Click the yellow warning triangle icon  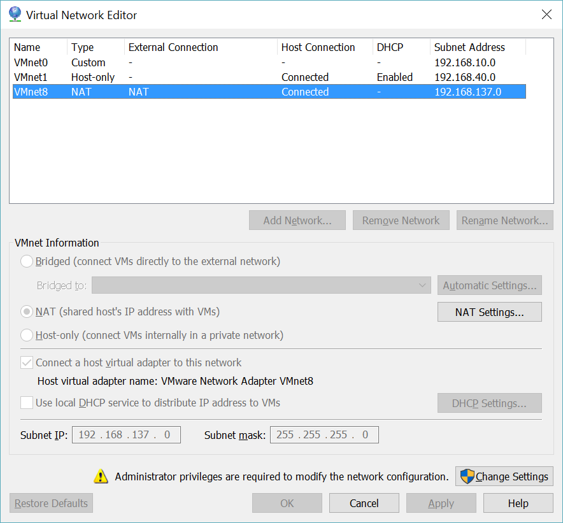pos(101,476)
